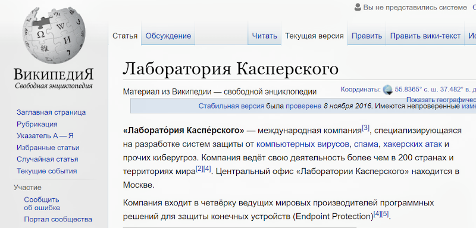
Task: Click footnote [4] after Endpoint Protection
Action: coord(377,214)
